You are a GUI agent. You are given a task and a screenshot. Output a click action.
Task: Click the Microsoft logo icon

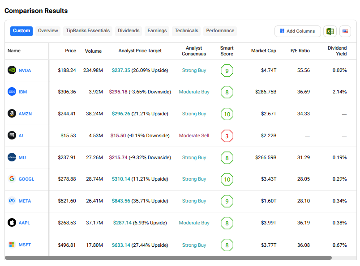12,245
